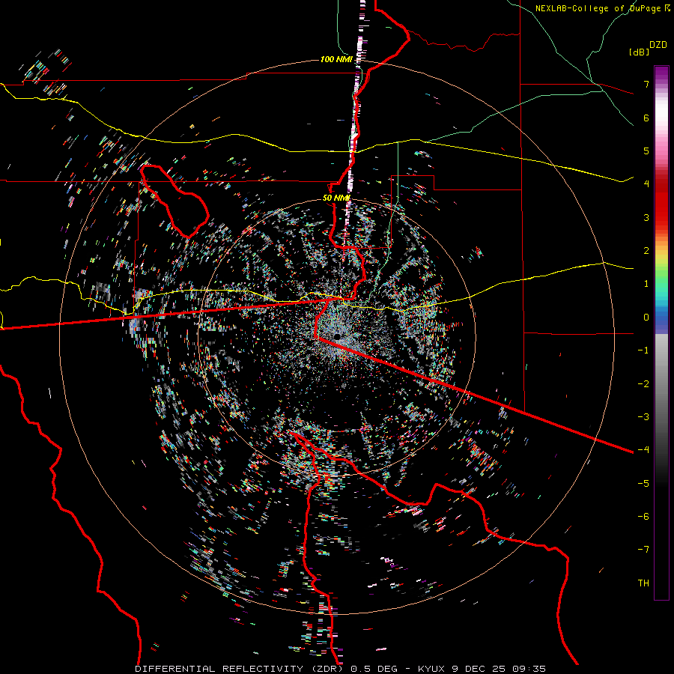Click the 2 value on color scale
The width and height of the screenshot is (674, 674).
(x=646, y=251)
